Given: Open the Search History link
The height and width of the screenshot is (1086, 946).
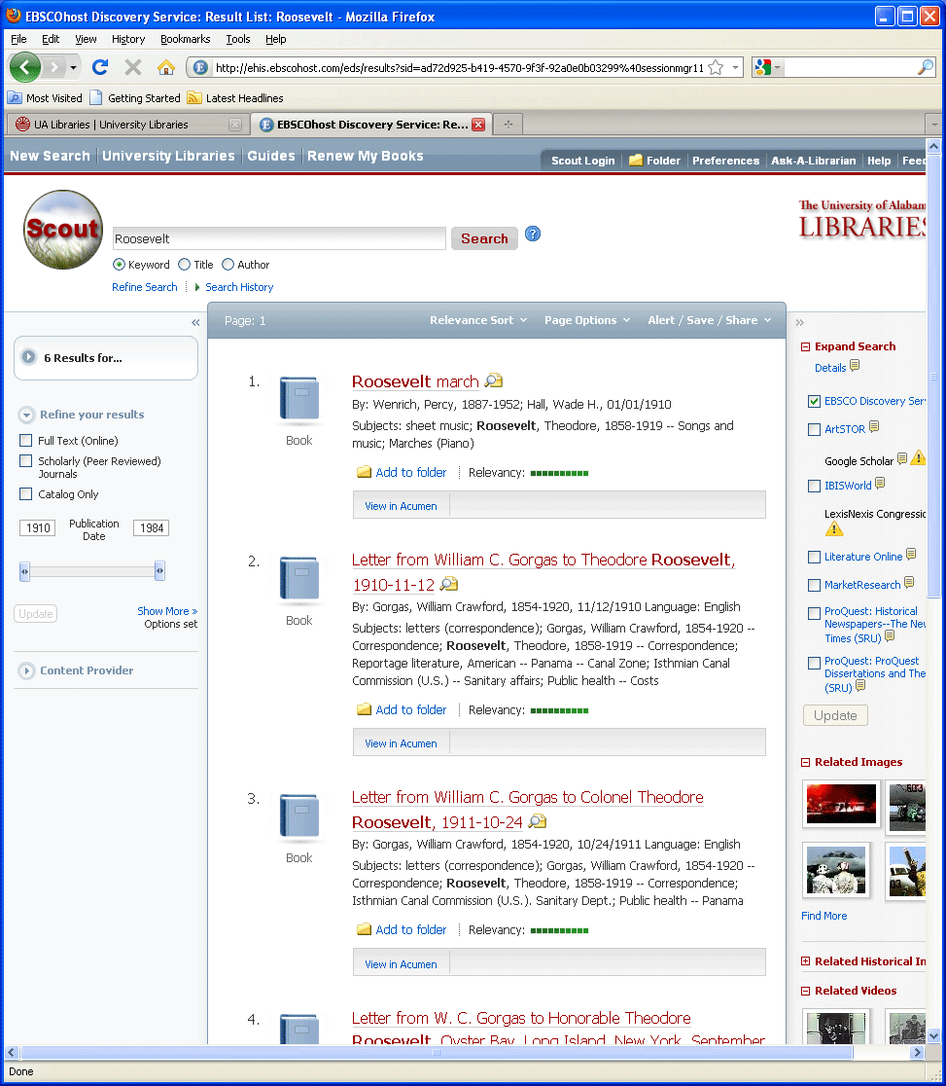Looking at the screenshot, I should pos(239,287).
